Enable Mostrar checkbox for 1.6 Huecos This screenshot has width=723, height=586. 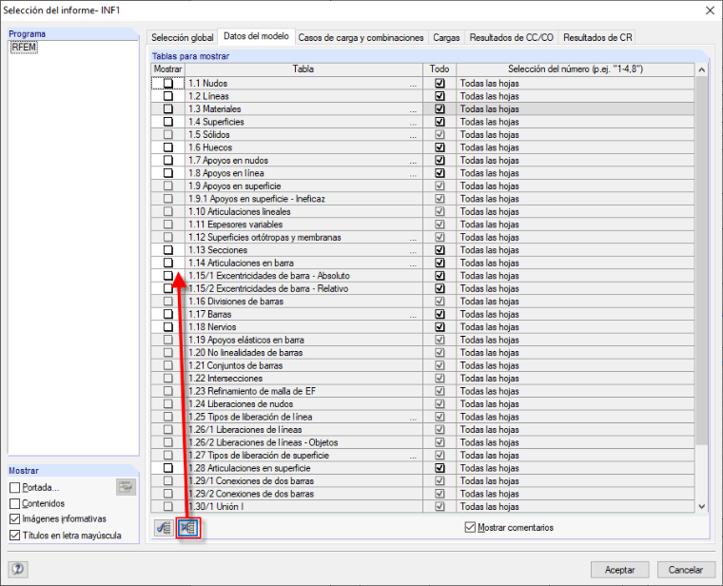168,147
